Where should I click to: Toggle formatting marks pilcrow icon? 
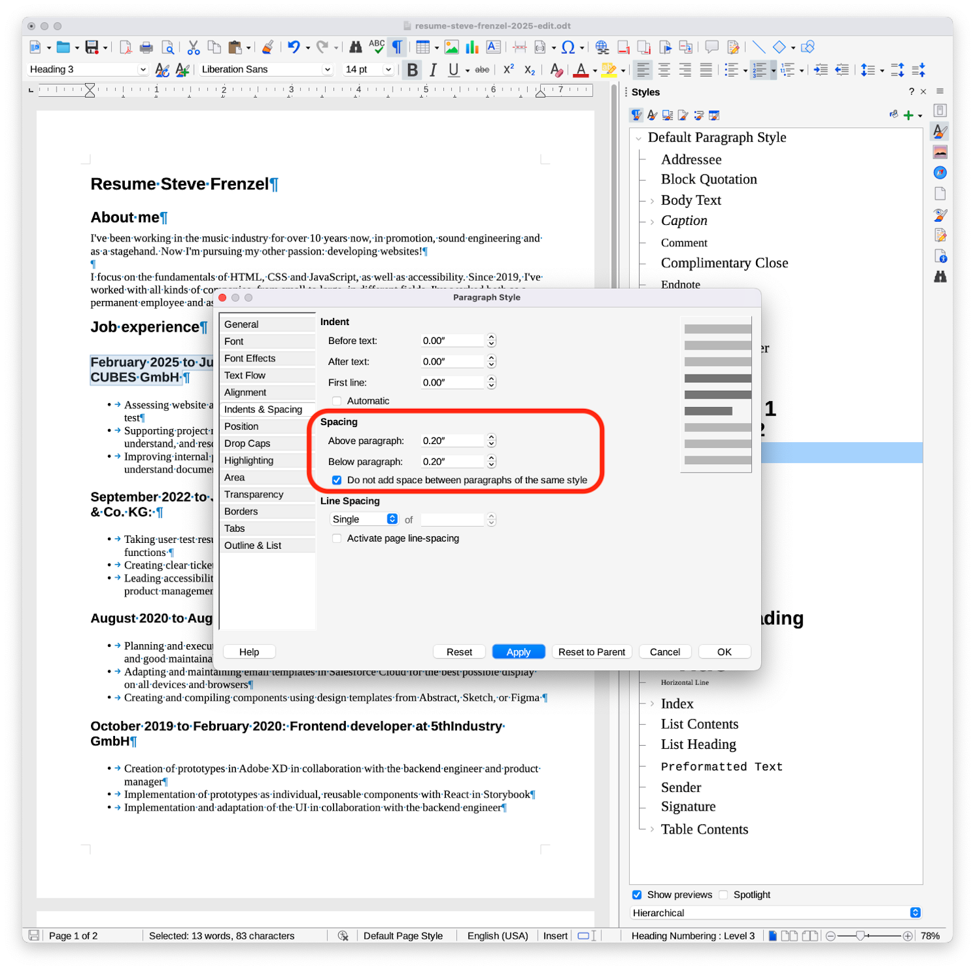396,47
